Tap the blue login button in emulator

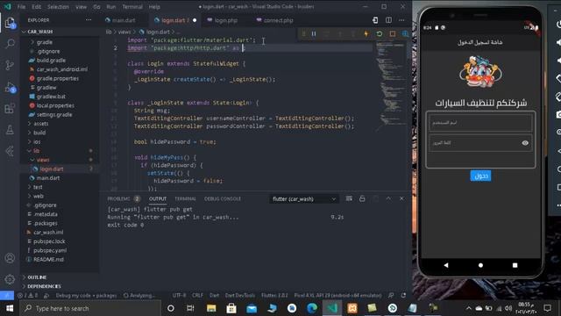(x=480, y=176)
